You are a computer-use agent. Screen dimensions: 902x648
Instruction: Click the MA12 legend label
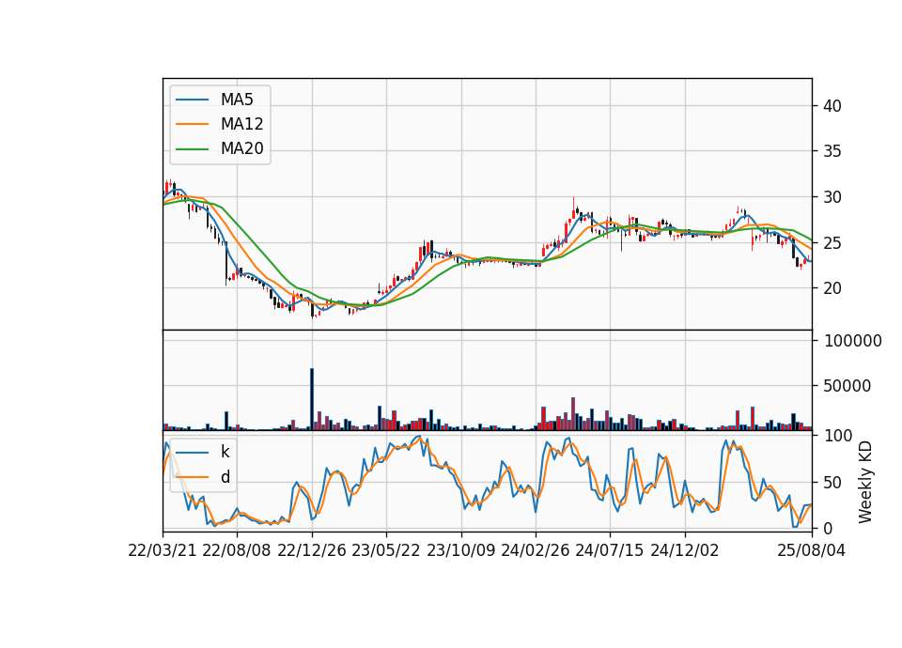(241, 124)
